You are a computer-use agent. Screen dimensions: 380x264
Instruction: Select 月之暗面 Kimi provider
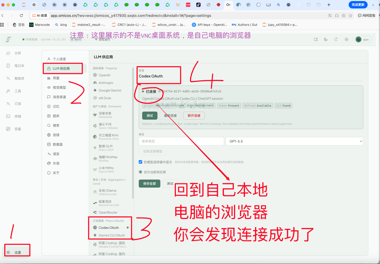pyautogui.click(x=106, y=137)
